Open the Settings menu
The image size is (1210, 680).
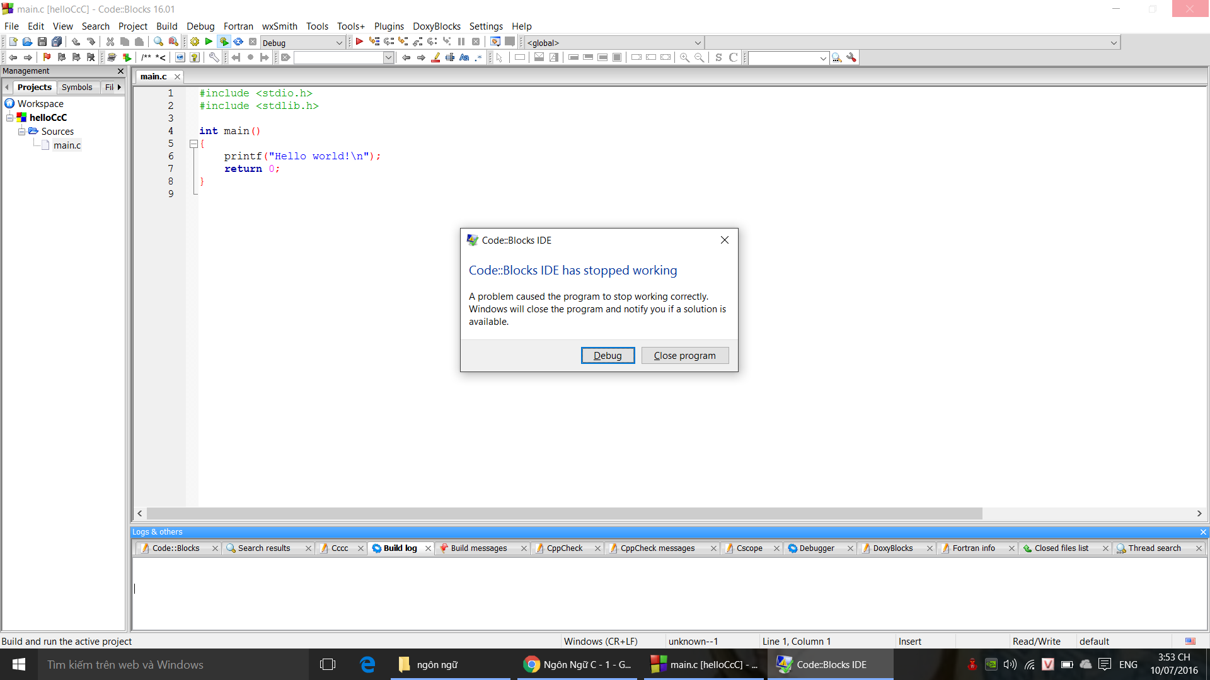[485, 26]
